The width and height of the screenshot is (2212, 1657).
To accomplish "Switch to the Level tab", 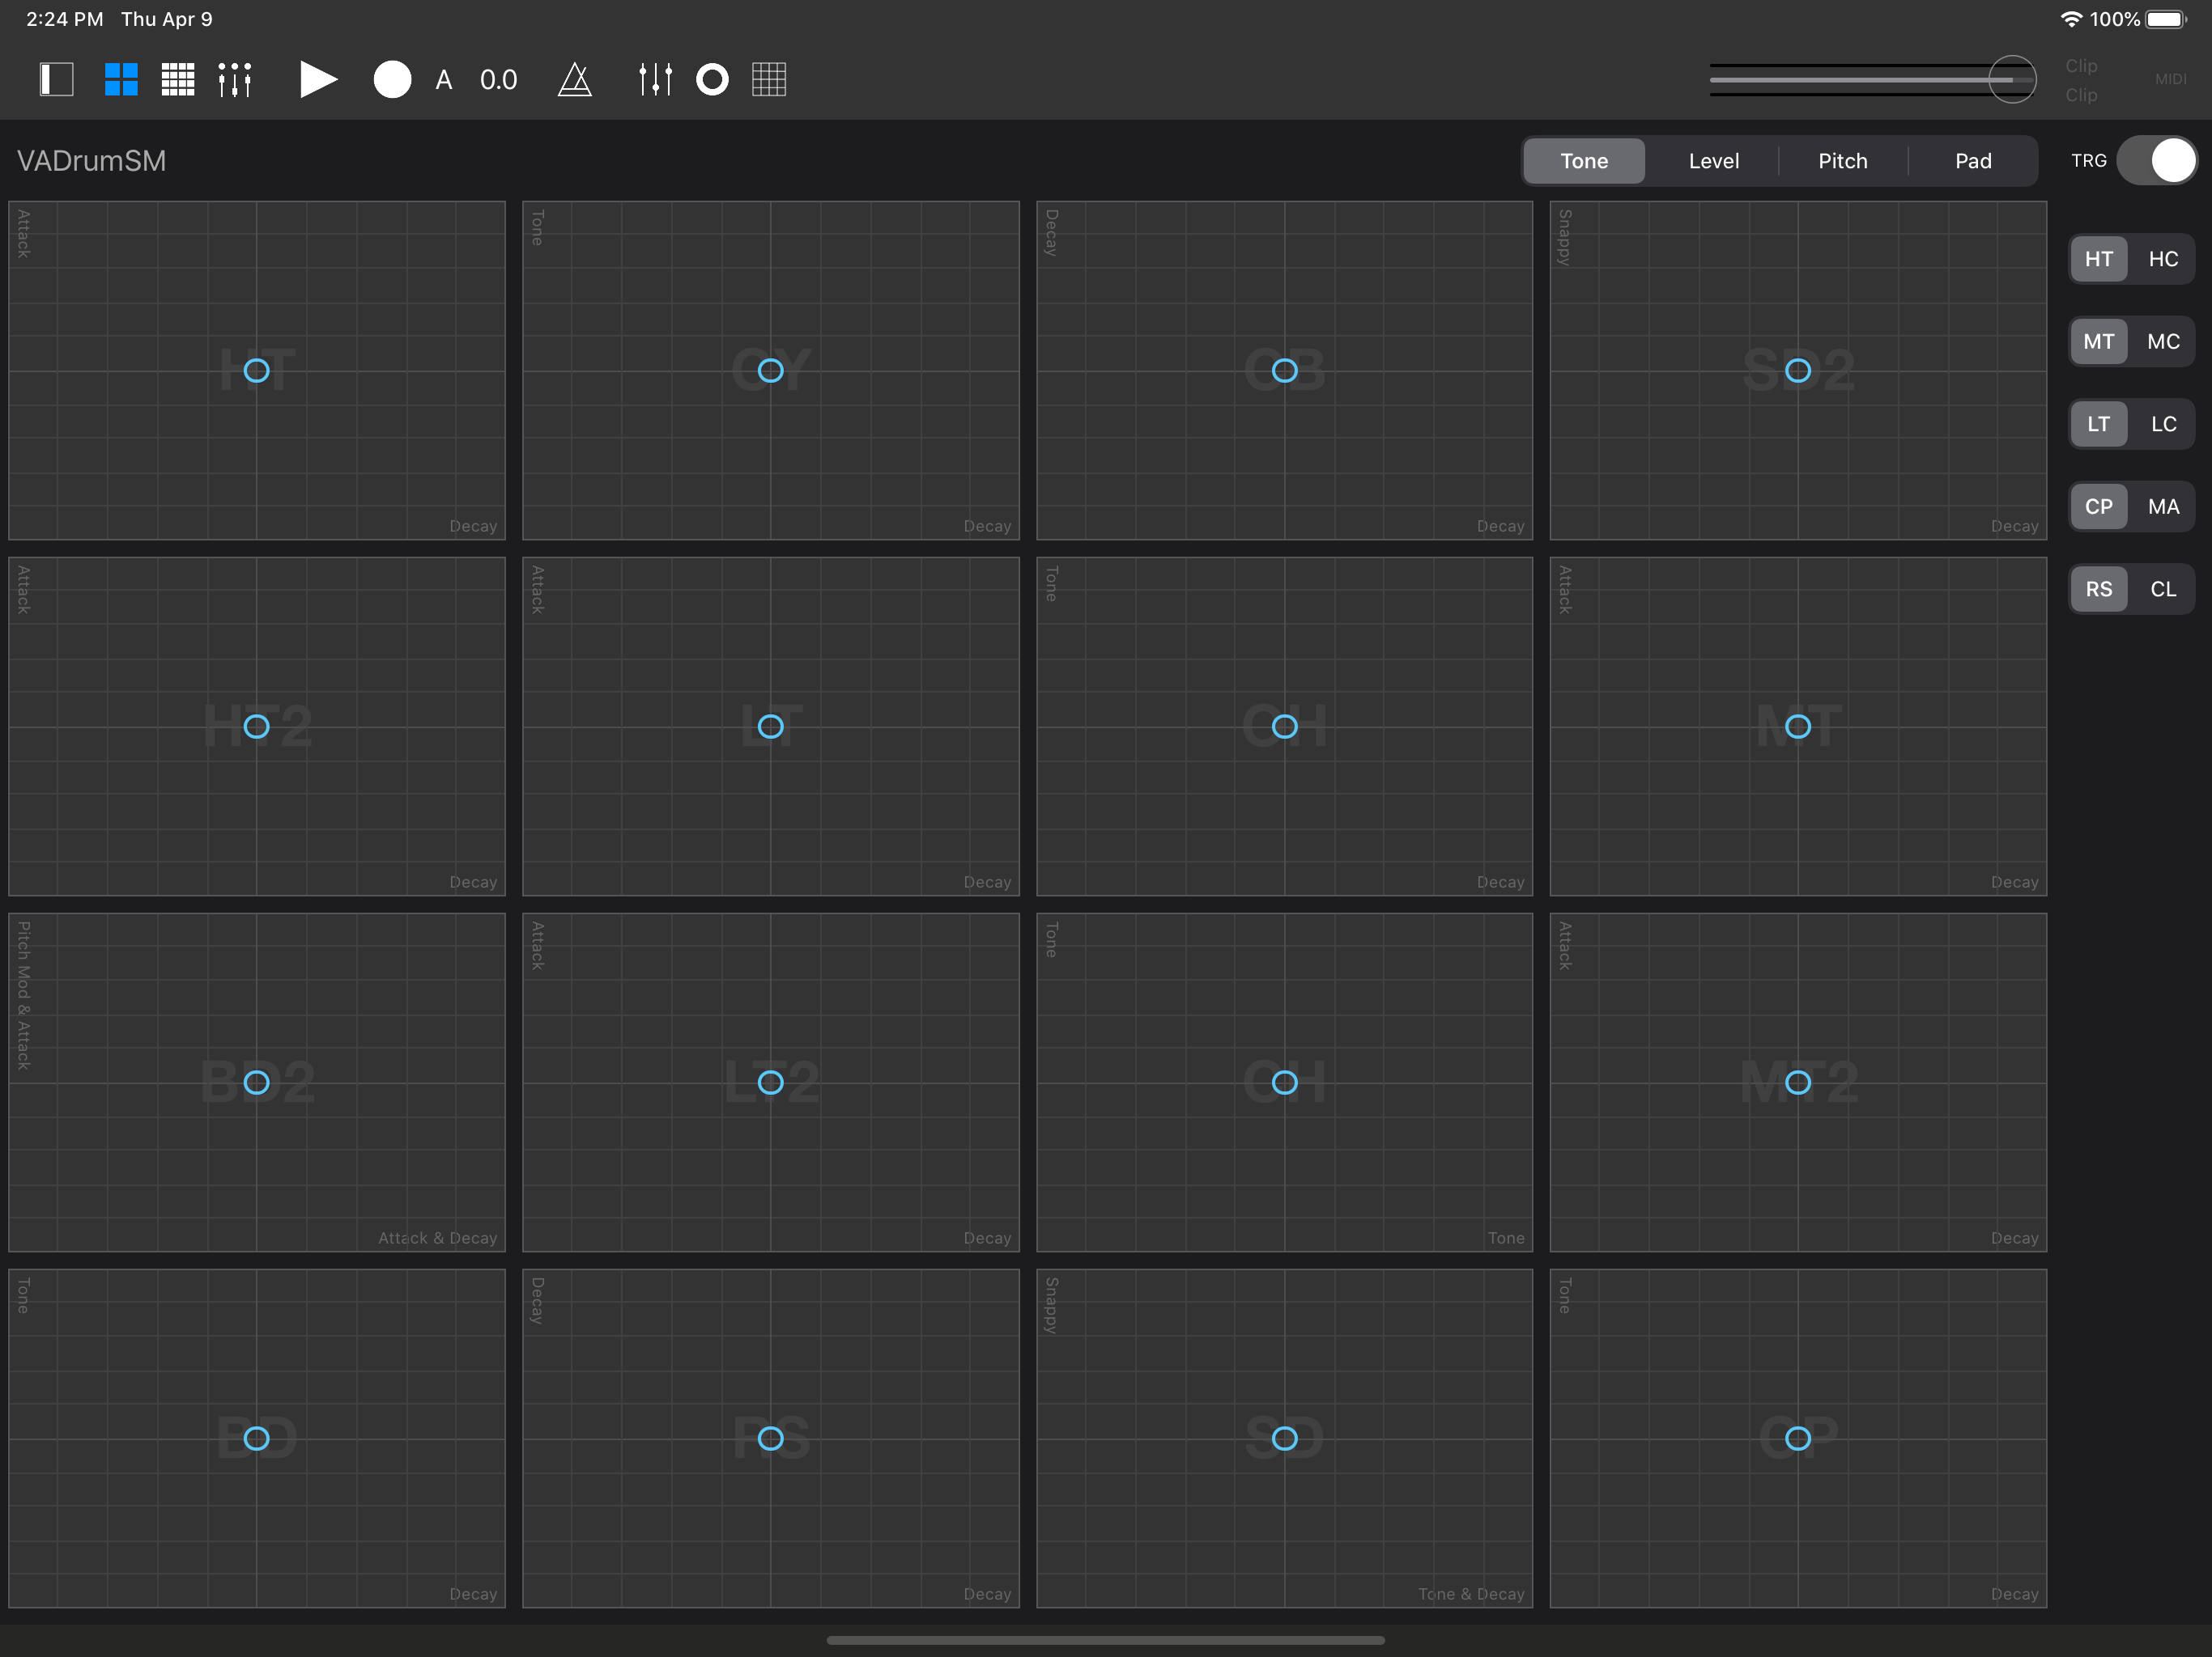I will [1713, 161].
